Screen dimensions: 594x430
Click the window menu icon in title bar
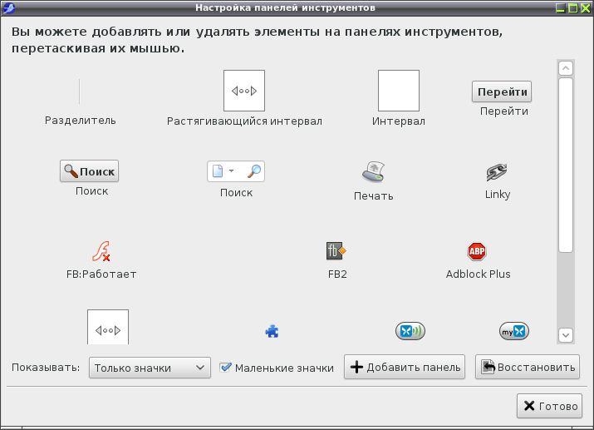(x=8, y=7)
